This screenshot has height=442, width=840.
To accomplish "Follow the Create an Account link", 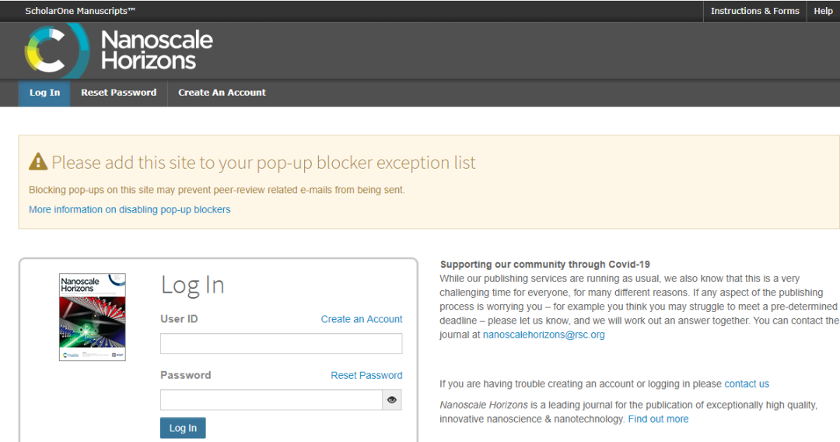I will tap(362, 319).
